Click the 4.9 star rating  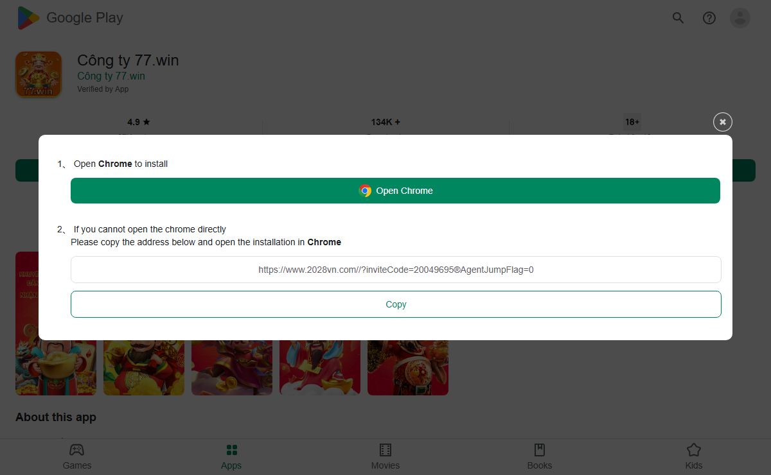point(139,122)
